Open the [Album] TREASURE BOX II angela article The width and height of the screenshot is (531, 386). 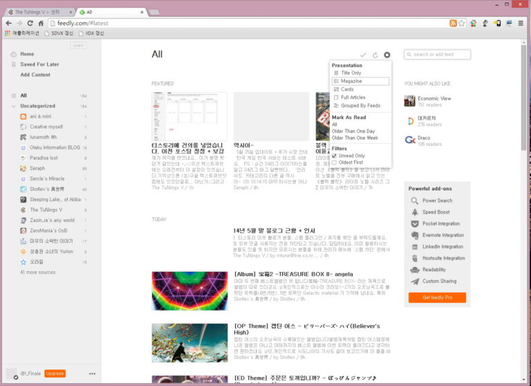coord(293,274)
